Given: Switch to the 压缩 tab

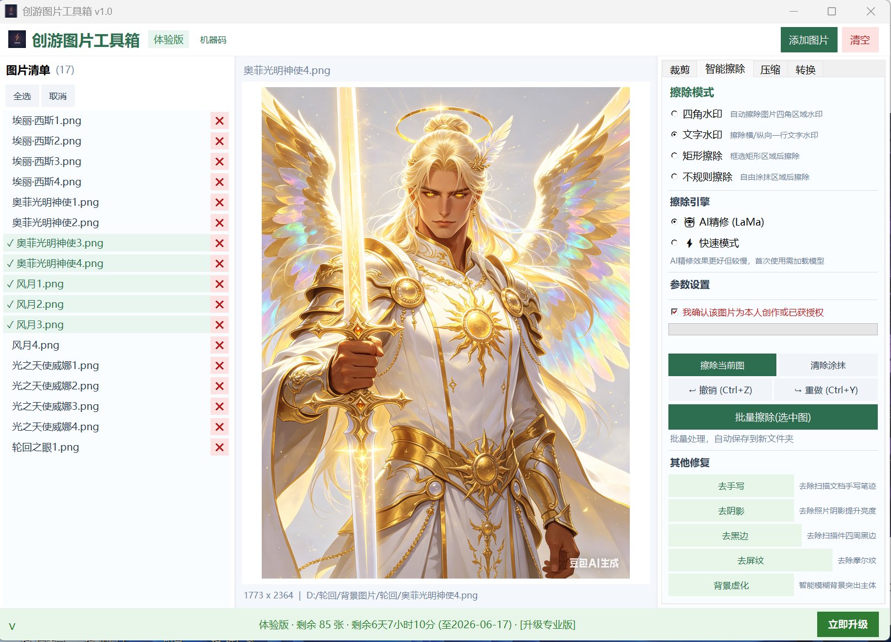Looking at the screenshot, I should pos(770,69).
